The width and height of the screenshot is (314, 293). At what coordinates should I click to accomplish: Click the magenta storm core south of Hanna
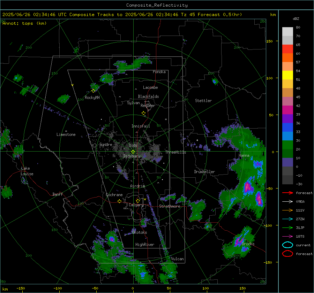pyautogui.click(x=248, y=188)
